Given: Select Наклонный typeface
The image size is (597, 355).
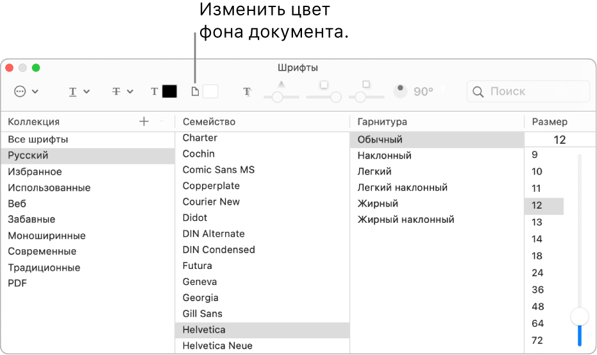Looking at the screenshot, I should 437,155.
